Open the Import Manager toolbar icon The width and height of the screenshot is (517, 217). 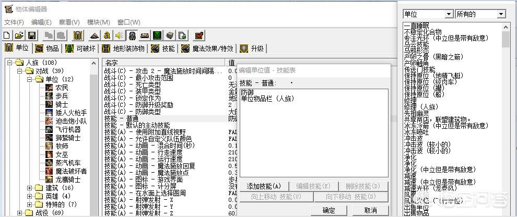[182, 35]
